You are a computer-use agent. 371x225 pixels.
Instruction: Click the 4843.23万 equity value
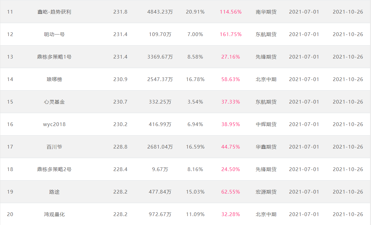(160, 12)
